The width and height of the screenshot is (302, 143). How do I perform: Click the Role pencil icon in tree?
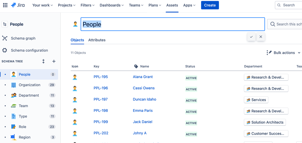(14, 127)
